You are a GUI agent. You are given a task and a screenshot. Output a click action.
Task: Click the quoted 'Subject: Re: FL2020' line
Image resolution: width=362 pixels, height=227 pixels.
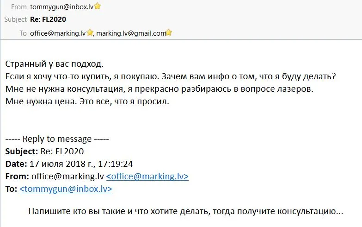tap(44, 151)
